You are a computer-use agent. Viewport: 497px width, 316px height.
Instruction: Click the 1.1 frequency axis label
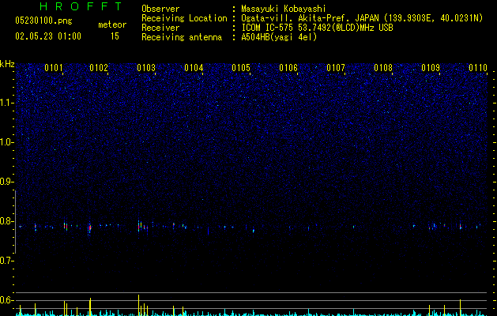pos(6,103)
